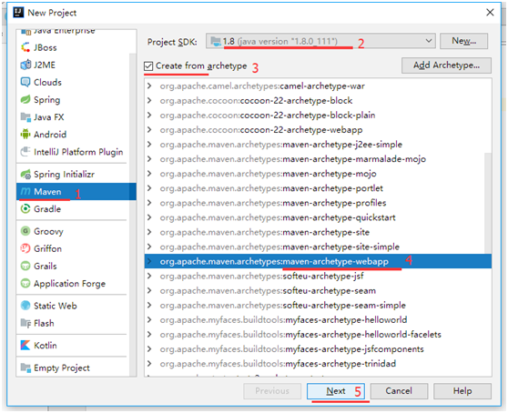Click the disabled Previous button
The image size is (508, 413).
(272, 391)
